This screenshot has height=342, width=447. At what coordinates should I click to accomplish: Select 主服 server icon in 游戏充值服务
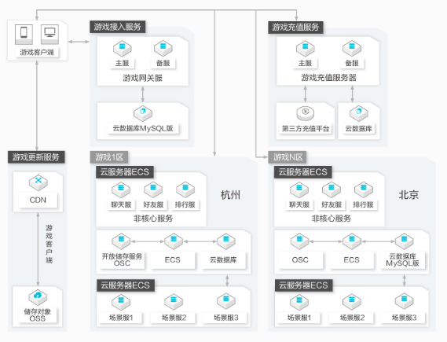306,48
